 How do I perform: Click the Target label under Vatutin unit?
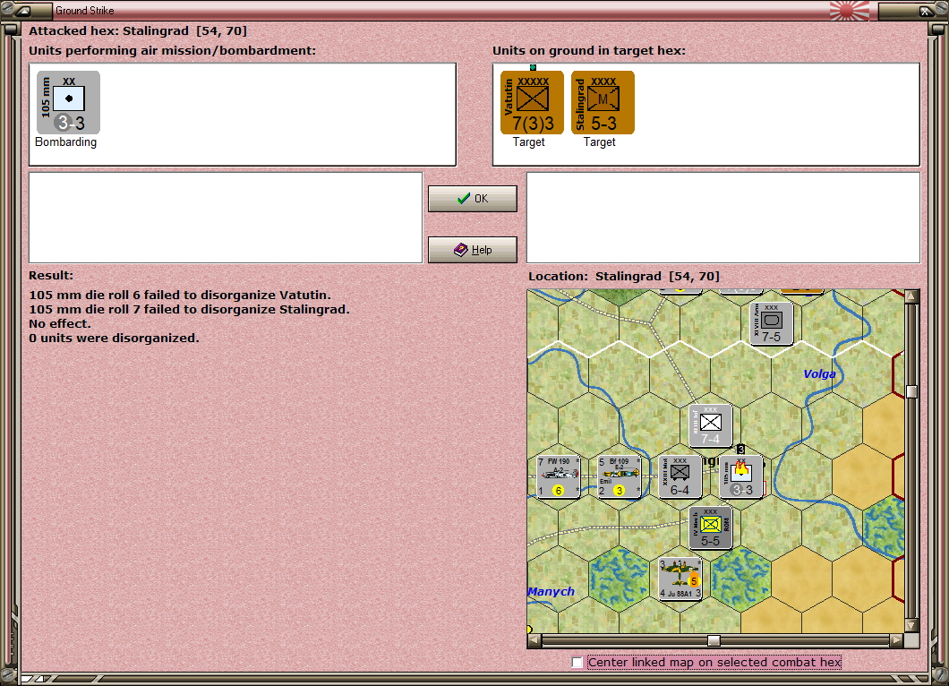[x=529, y=142]
